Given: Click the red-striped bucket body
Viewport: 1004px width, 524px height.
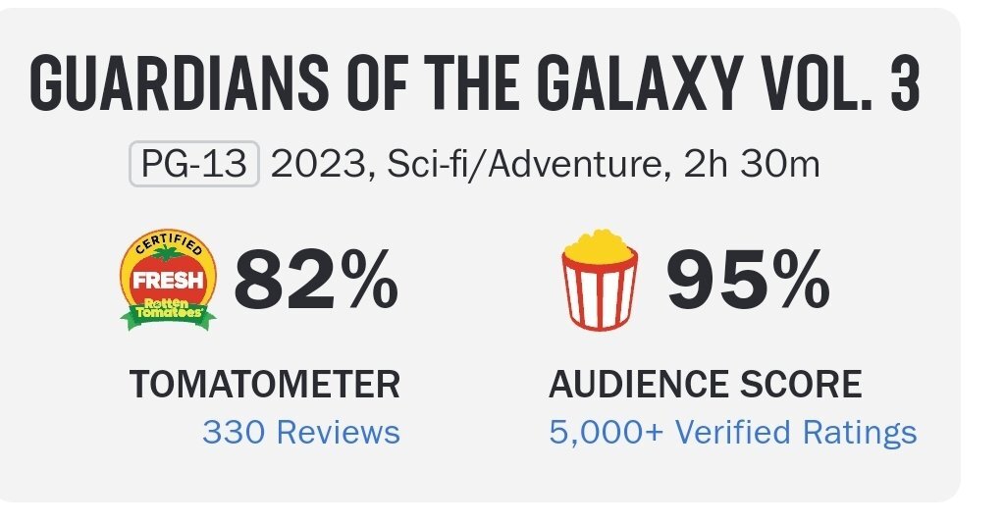Looking at the screenshot, I should 600,294.
